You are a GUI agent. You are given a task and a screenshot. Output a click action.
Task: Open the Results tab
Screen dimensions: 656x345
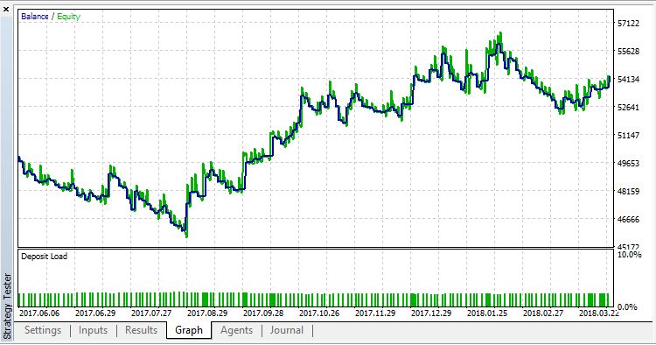pos(142,330)
